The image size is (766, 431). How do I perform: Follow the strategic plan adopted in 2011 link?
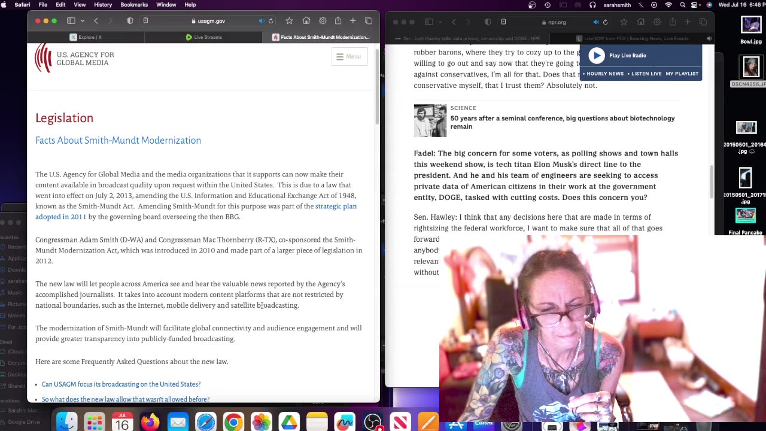[x=196, y=211]
